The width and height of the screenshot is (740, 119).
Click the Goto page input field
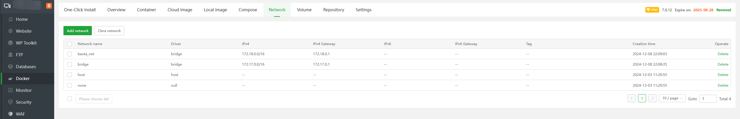point(708,99)
